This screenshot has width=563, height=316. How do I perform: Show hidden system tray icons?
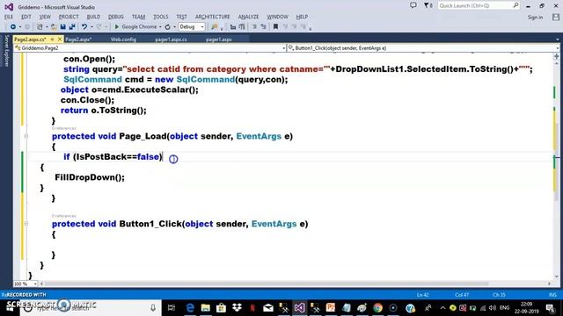pyautogui.click(x=442, y=308)
